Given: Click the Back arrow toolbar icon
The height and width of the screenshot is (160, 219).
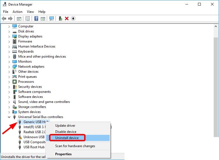Looking at the screenshot, I should [x=4, y=18].
